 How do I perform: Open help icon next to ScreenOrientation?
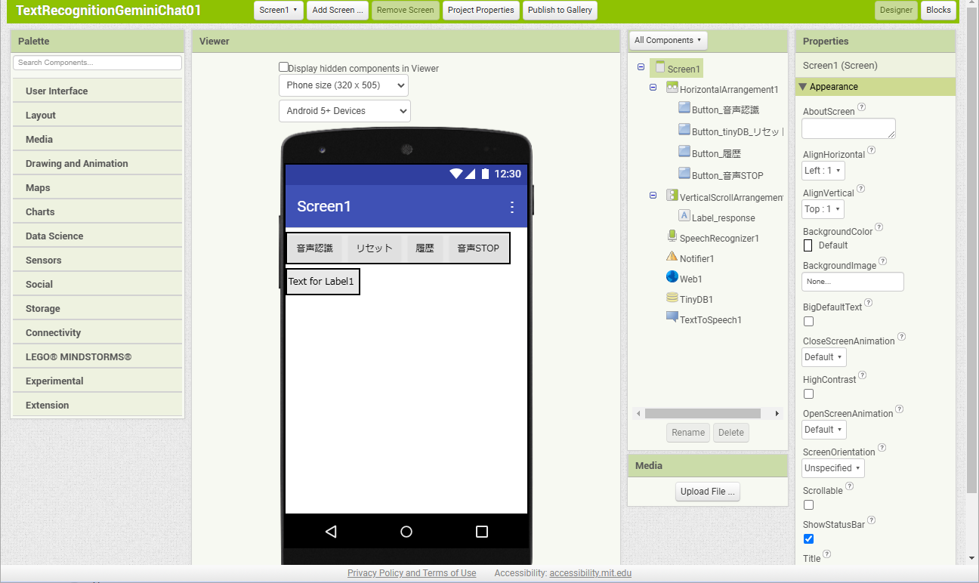point(882,448)
